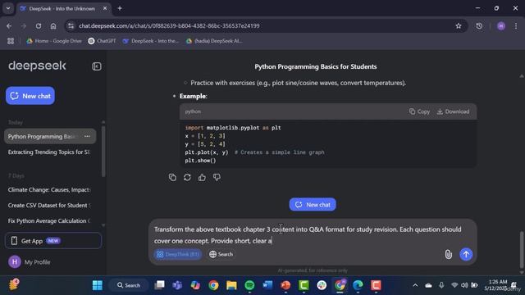
Task: Collapse the DeepSeek sidebar panel icon
Action: (x=97, y=66)
